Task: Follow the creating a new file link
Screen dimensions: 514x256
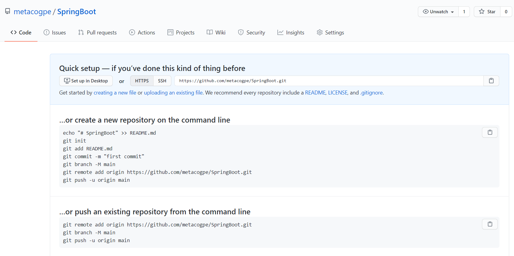Action: (115, 93)
